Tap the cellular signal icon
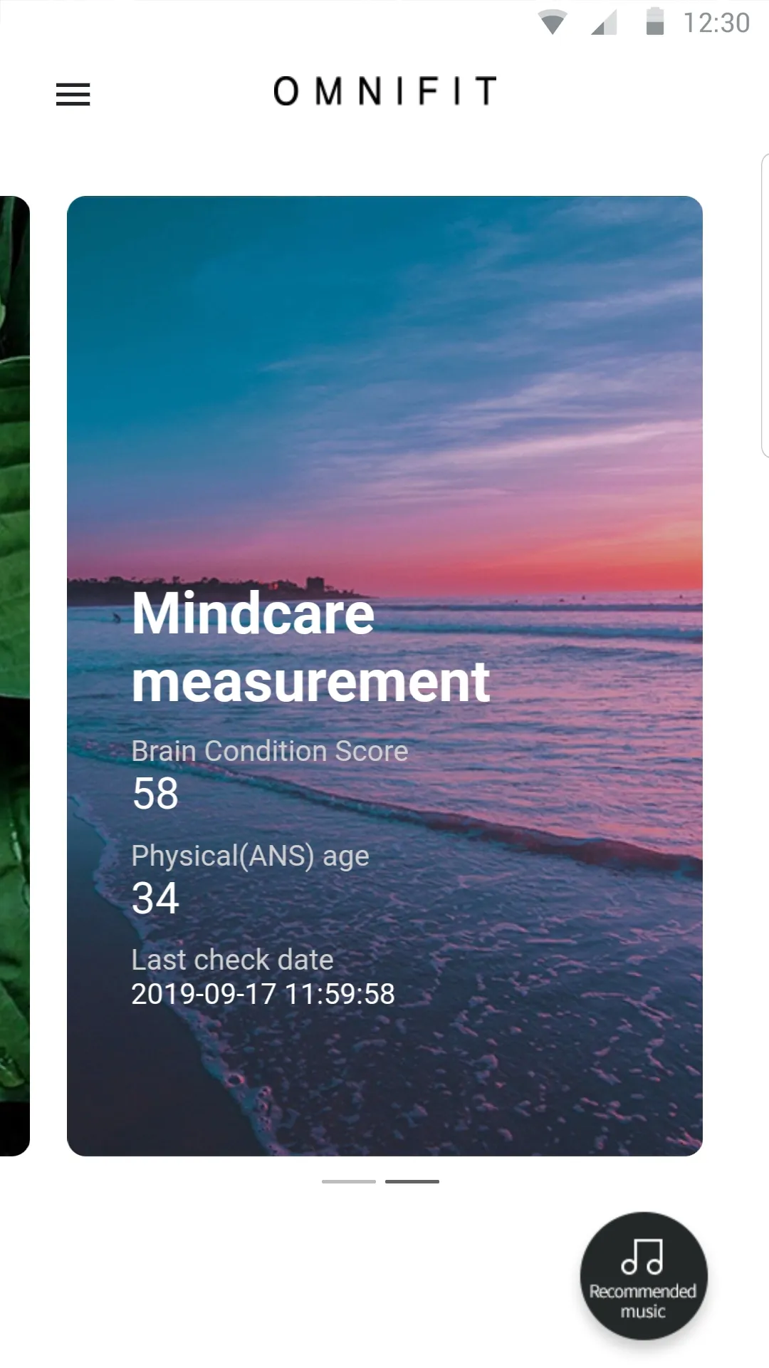 (x=604, y=23)
